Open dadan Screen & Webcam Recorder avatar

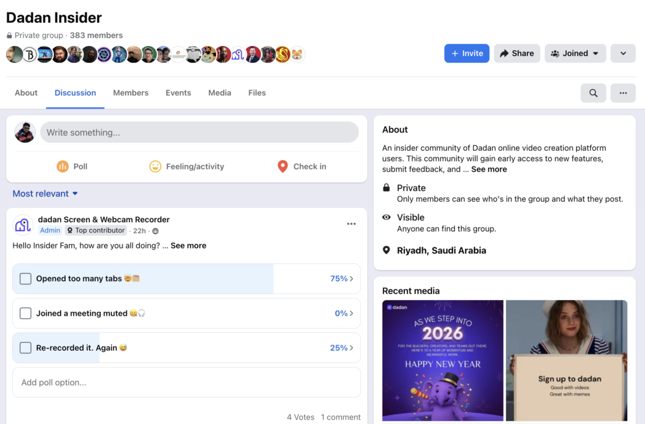coord(23,225)
